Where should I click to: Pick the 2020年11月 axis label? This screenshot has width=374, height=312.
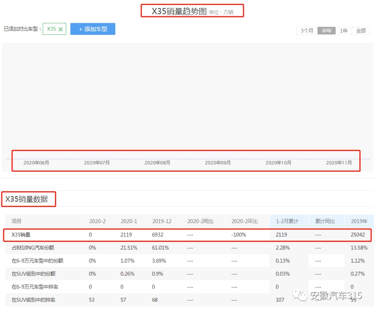339,163
